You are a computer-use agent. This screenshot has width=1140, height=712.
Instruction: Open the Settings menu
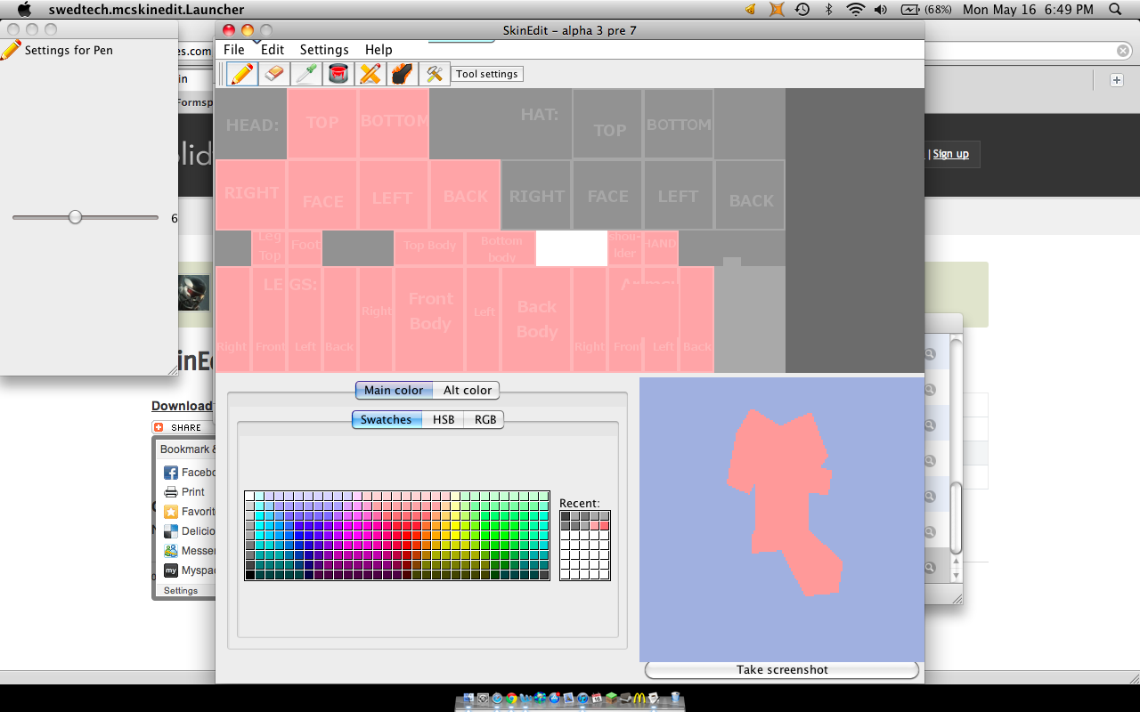coord(324,50)
